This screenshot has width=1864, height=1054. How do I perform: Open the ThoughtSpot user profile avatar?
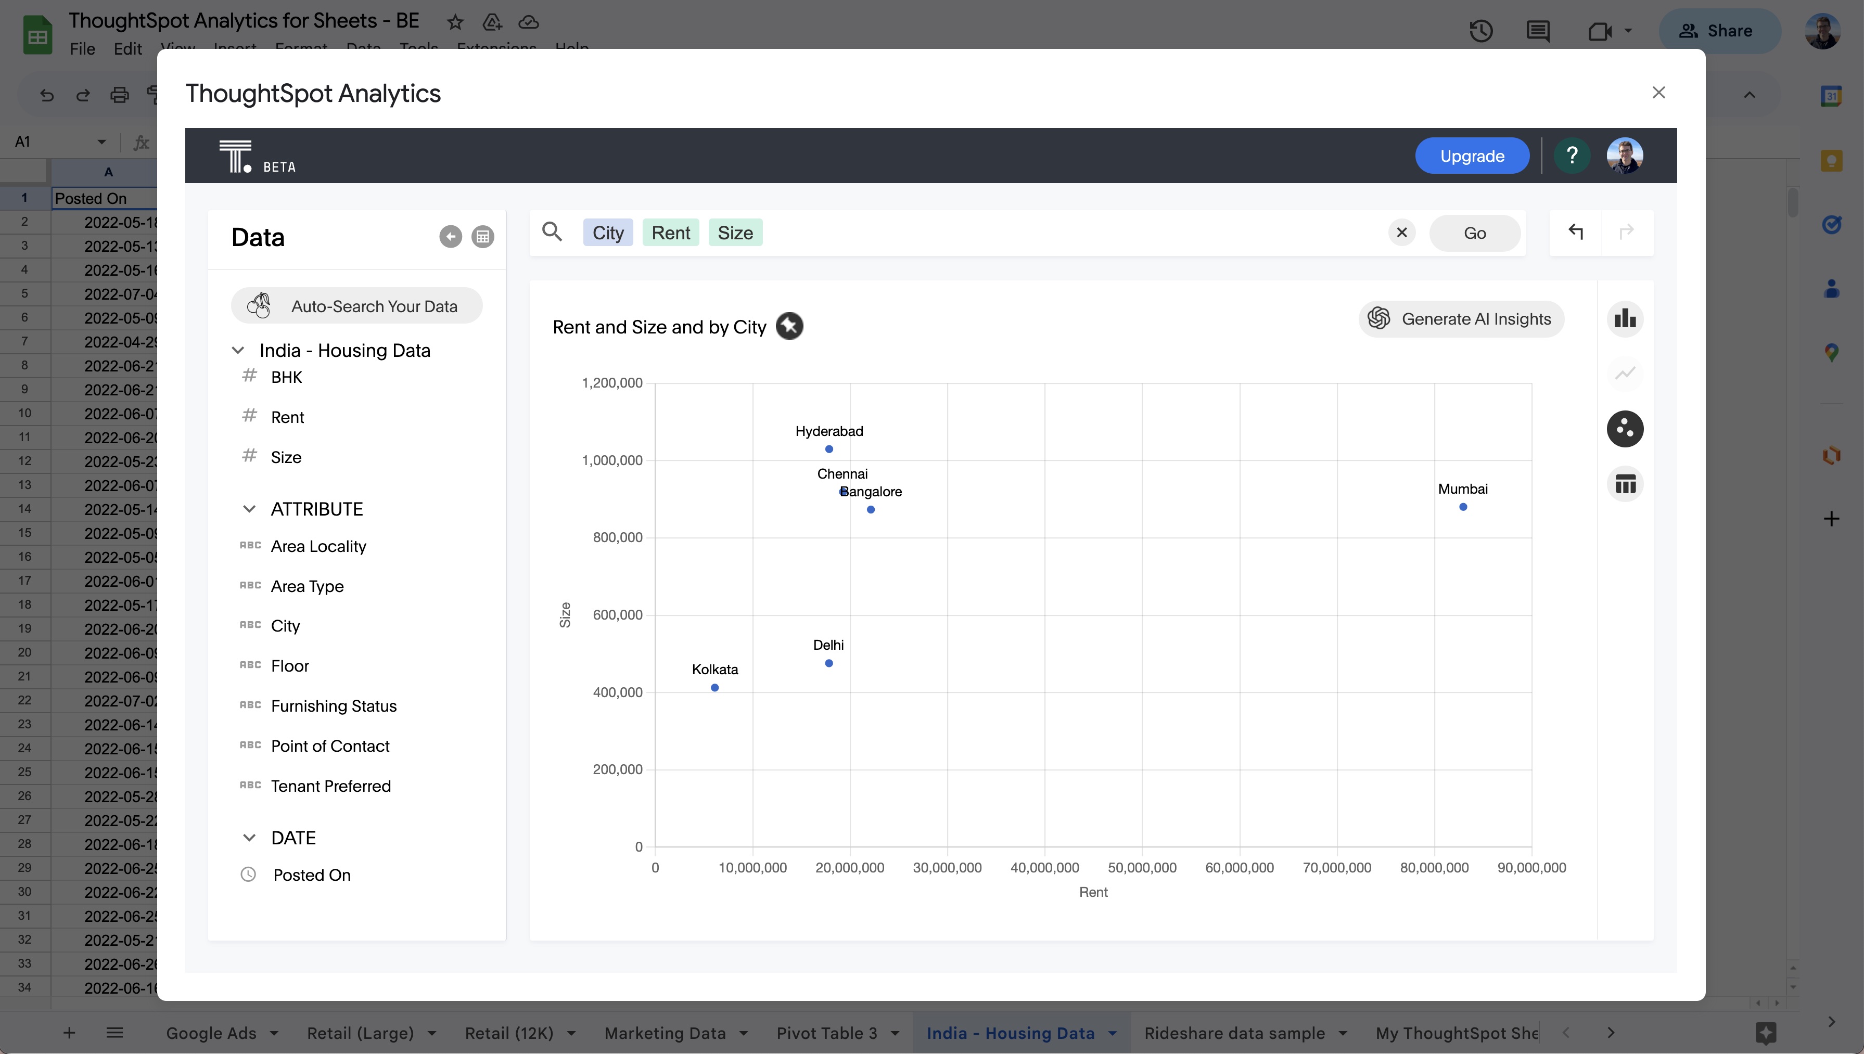pyautogui.click(x=1625, y=156)
